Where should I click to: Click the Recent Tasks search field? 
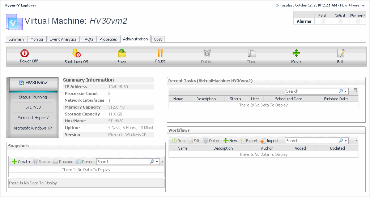[x=311, y=91]
